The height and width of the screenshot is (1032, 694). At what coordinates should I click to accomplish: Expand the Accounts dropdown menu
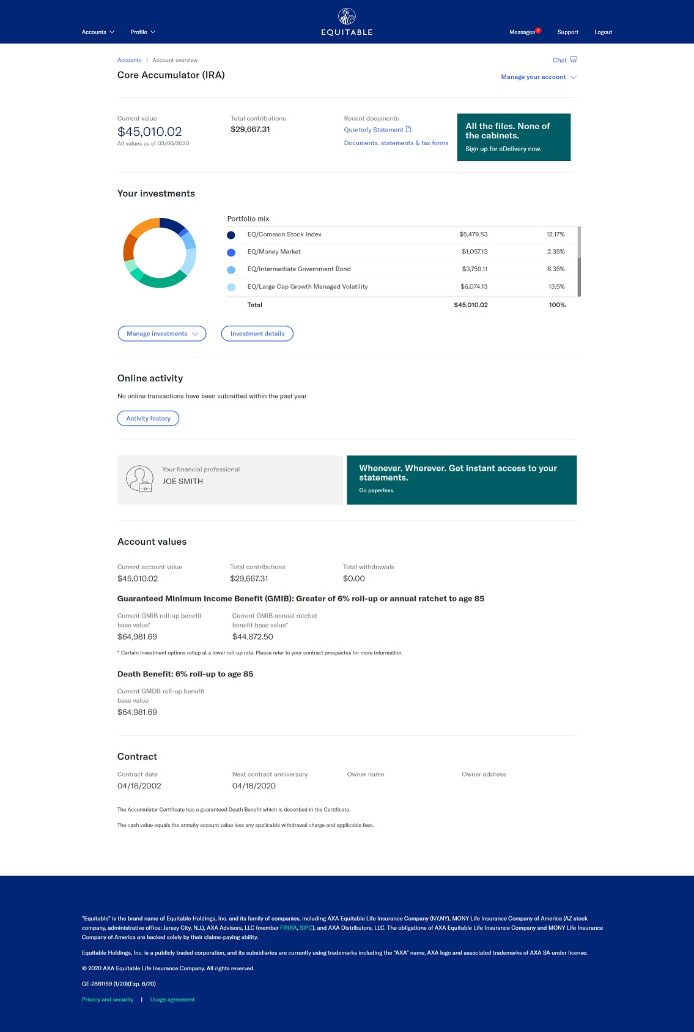(98, 32)
